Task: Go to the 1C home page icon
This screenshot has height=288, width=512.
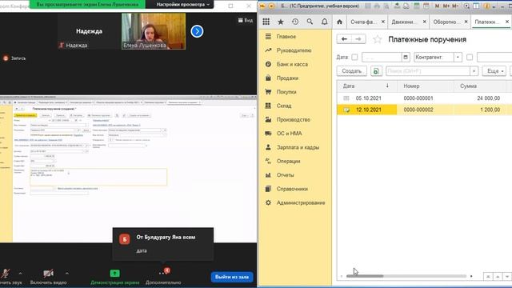Action: click(x=339, y=22)
